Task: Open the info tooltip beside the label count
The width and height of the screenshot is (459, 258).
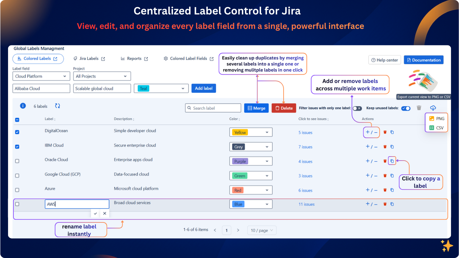Action: 23,105
